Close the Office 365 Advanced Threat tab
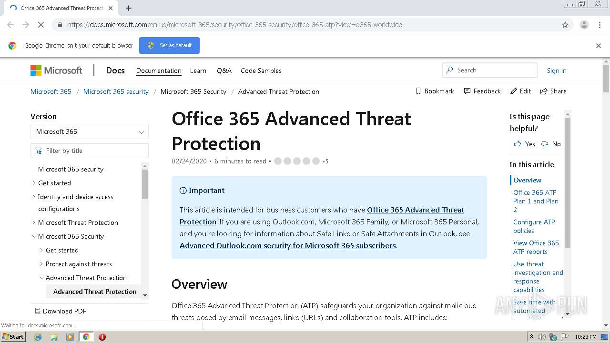The height and width of the screenshot is (343, 610). pos(111,8)
